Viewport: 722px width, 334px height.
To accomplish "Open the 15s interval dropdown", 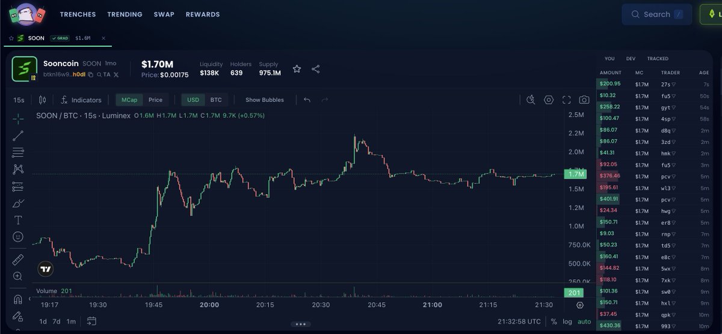I will point(19,100).
